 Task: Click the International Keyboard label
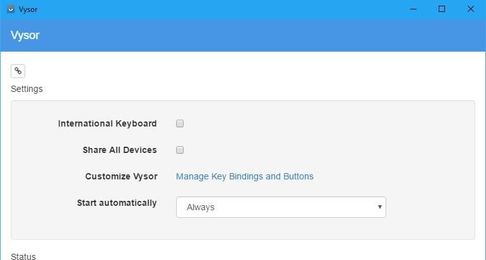point(107,123)
